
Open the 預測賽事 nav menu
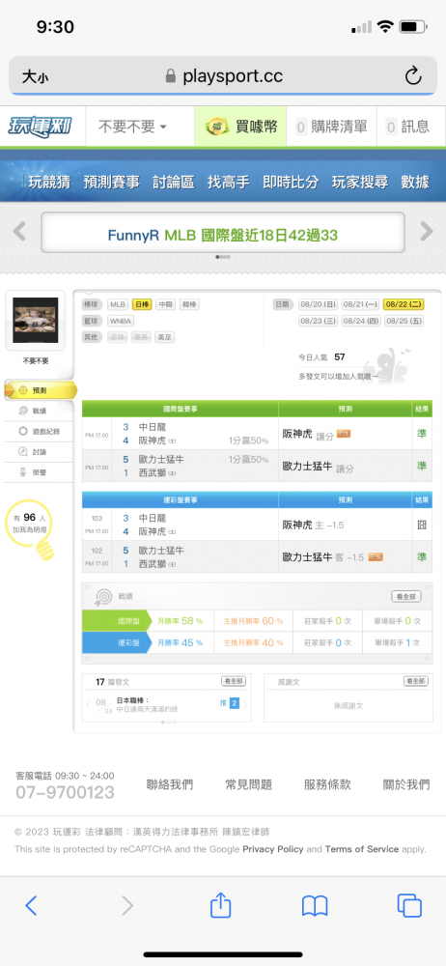click(x=112, y=182)
